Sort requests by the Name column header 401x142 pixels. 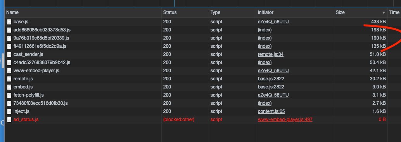coord(83,12)
